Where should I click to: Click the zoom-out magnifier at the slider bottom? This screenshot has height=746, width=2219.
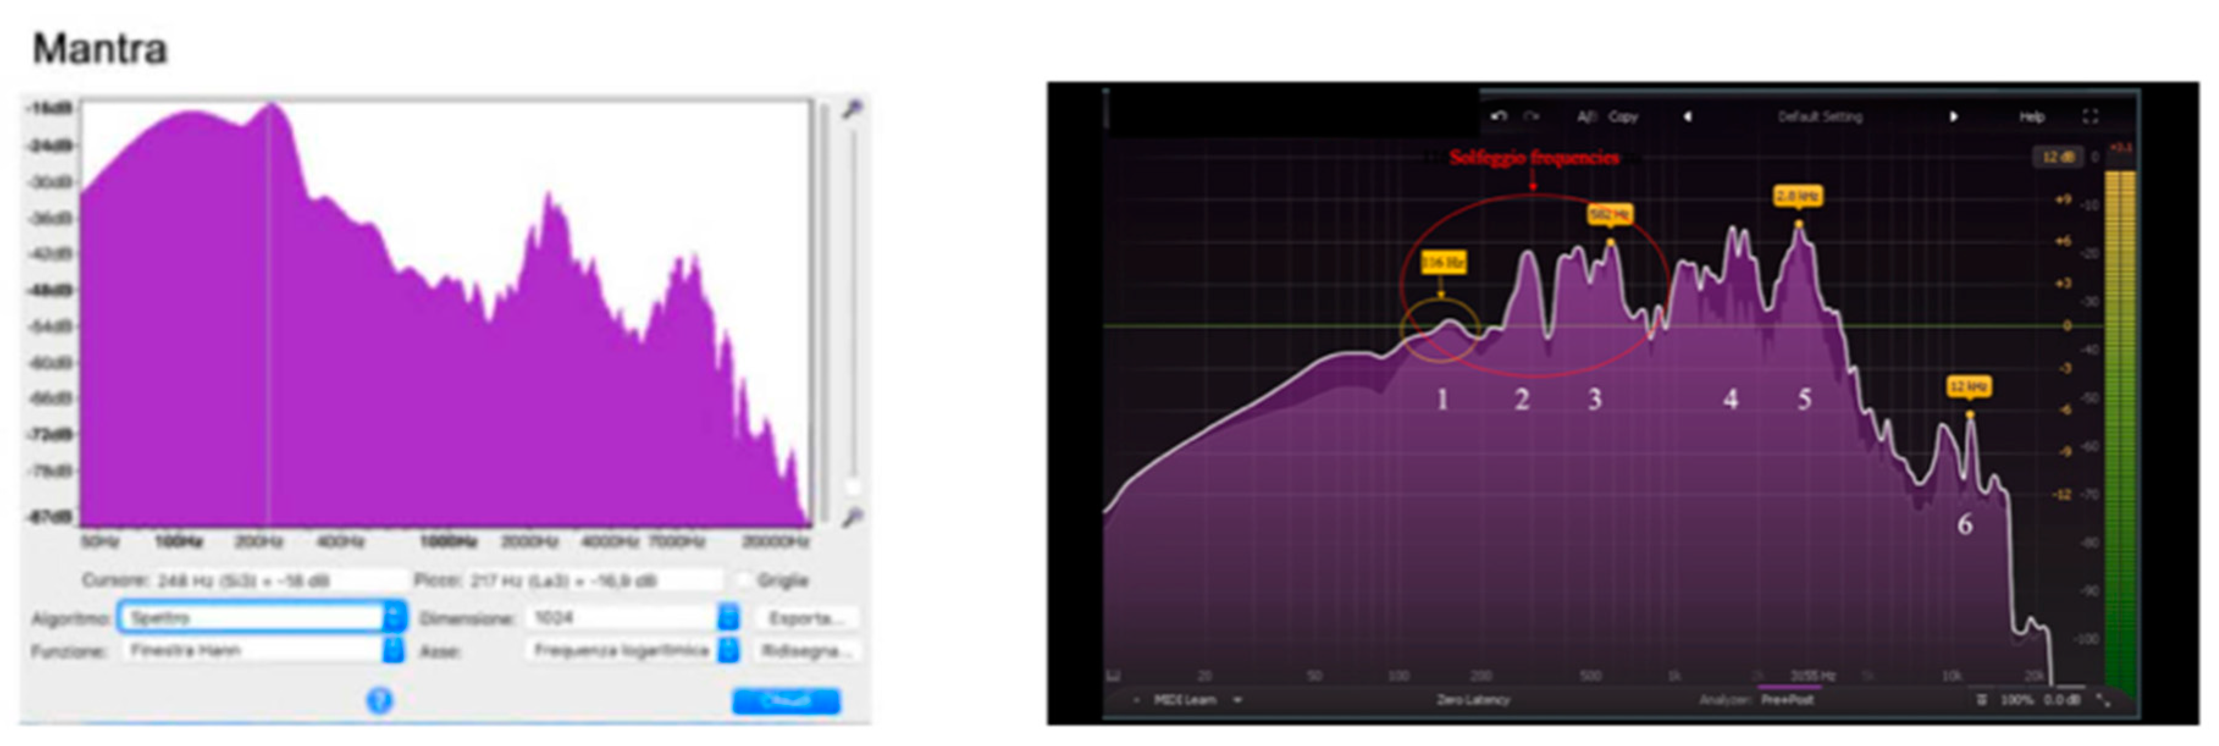[x=852, y=517]
